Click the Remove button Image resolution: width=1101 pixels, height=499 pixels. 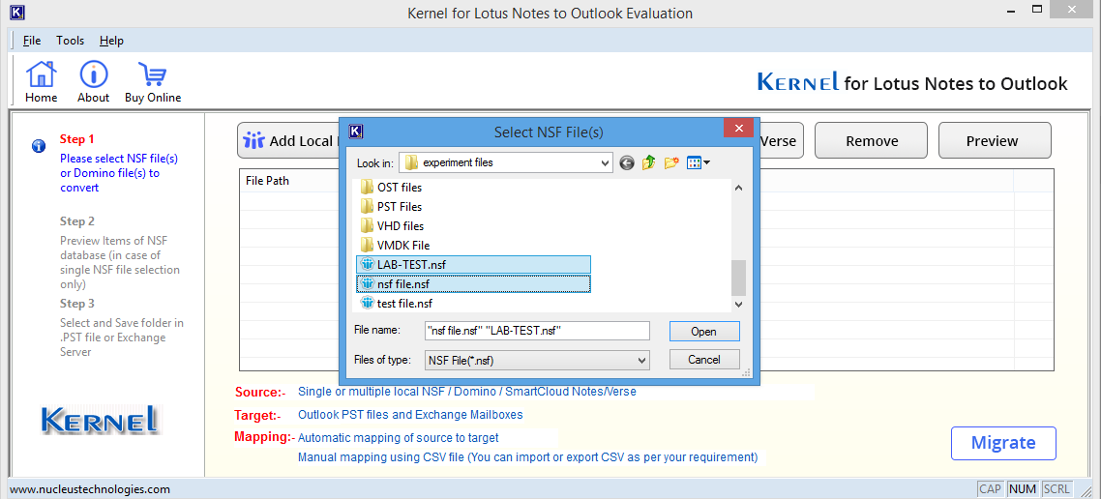872,141
